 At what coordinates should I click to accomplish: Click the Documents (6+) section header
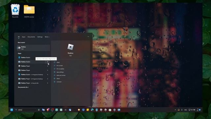pyautogui.click(x=23, y=87)
